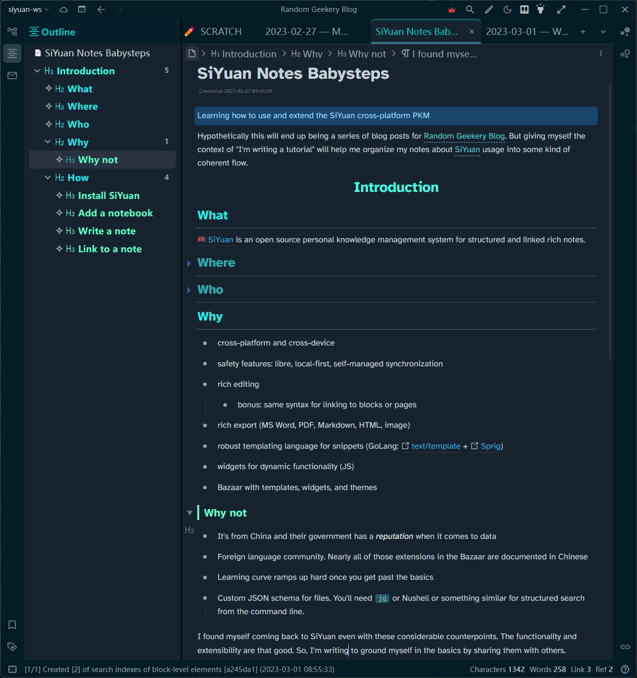The image size is (637, 678).
Task: Select the 'I found myse...' breadcrumb paragraph
Action: (439, 54)
